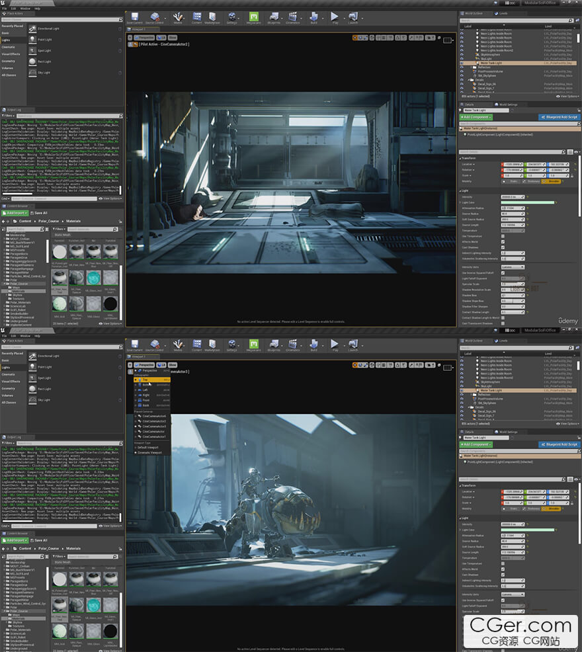Click Save Current in the upper editor toolbar
Screen dimensions: 582x652
[x=134, y=17]
